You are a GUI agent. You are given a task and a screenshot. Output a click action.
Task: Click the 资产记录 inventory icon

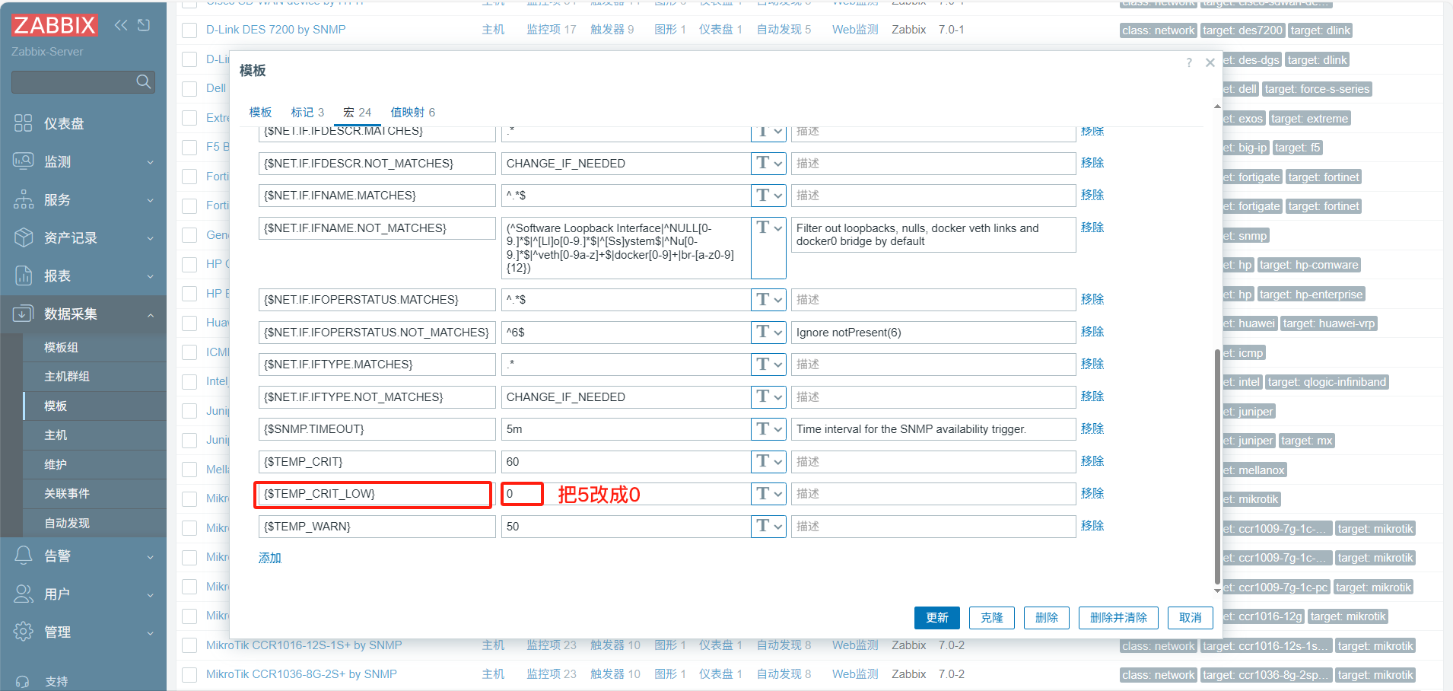(x=24, y=237)
